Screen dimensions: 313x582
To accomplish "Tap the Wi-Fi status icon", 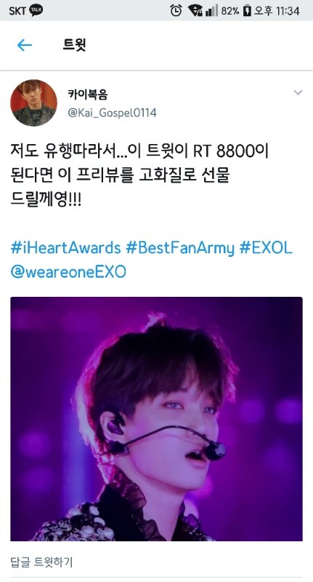I will (195, 11).
